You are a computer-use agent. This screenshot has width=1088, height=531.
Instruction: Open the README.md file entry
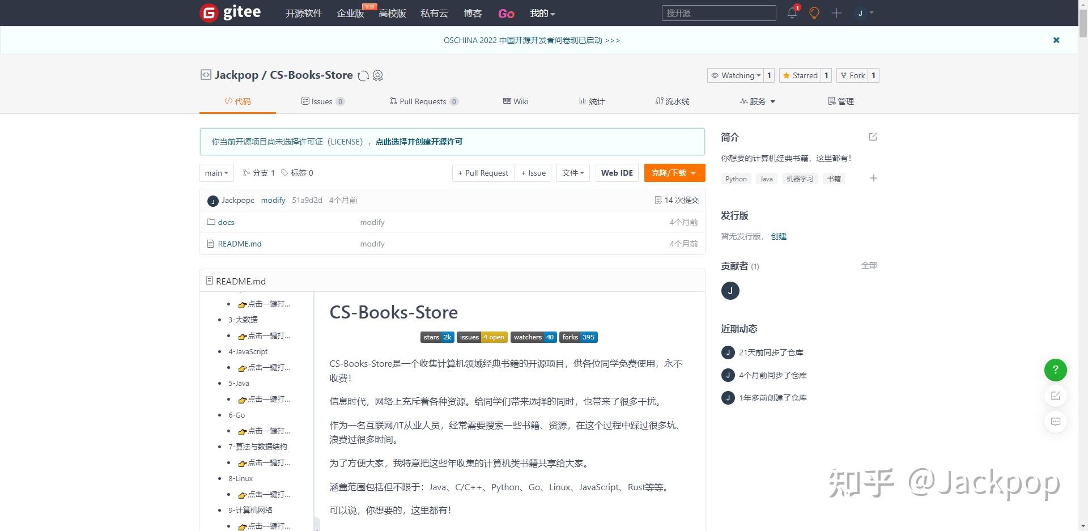click(239, 244)
